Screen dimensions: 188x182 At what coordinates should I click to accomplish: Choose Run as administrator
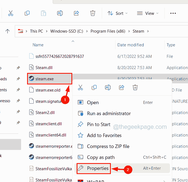click(122, 113)
